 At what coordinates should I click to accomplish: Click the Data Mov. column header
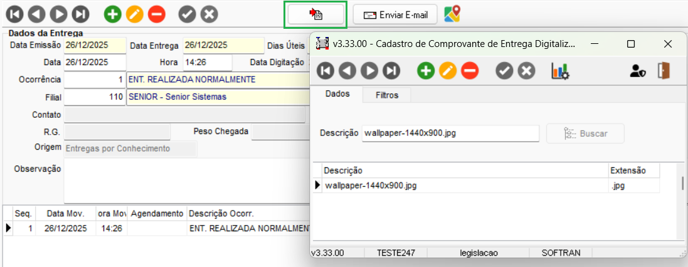click(x=65, y=214)
